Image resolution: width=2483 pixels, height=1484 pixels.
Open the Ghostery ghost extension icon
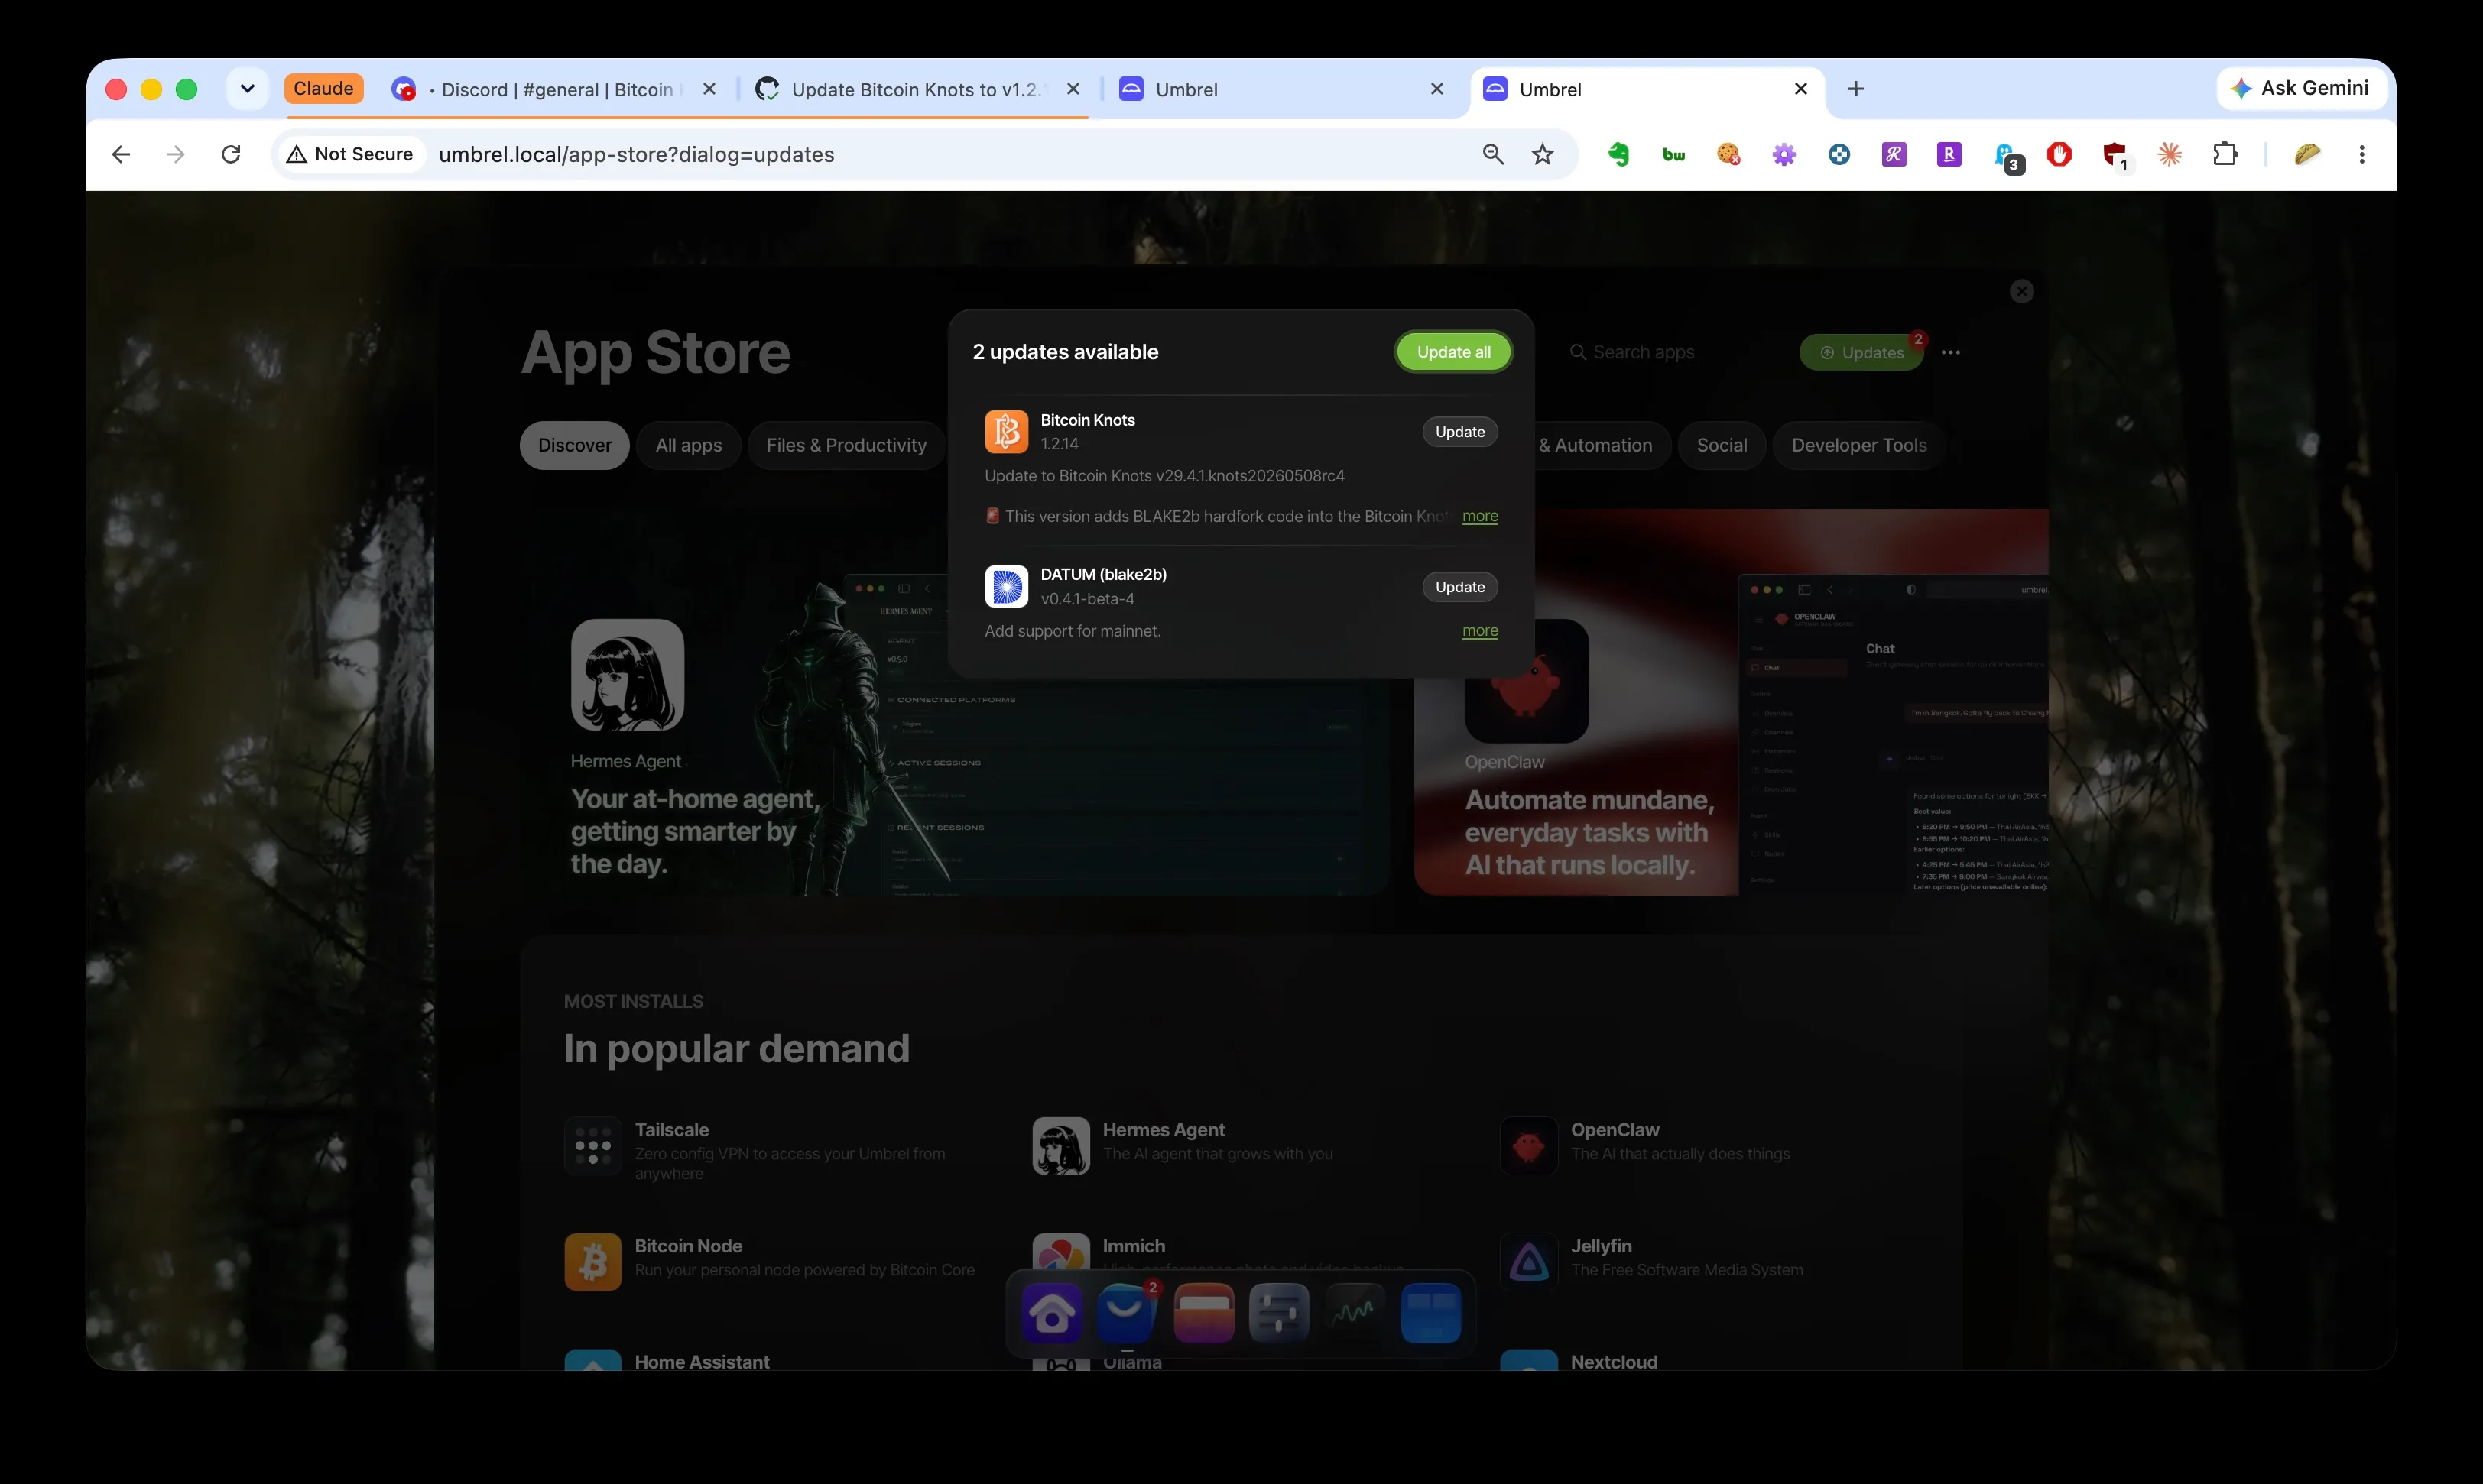pos(2006,156)
